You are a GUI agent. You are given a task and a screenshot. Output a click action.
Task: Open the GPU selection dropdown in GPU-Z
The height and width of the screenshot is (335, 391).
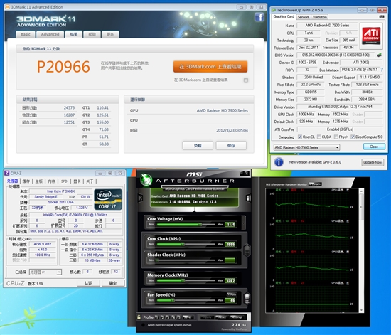(x=306, y=147)
